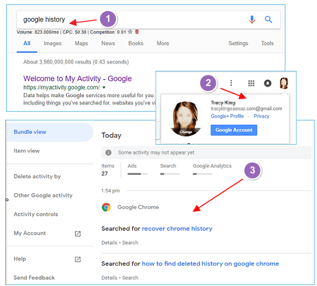
Task: Click the info icon beside activity notice
Action: [x=109, y=152]
